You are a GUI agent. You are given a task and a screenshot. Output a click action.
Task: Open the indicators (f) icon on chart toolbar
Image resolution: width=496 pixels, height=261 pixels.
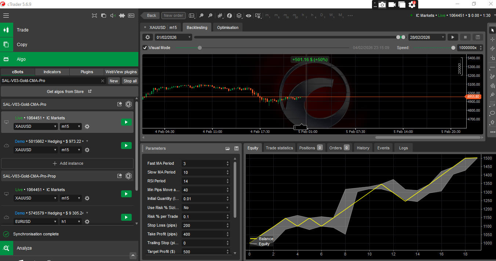[229, 15]
